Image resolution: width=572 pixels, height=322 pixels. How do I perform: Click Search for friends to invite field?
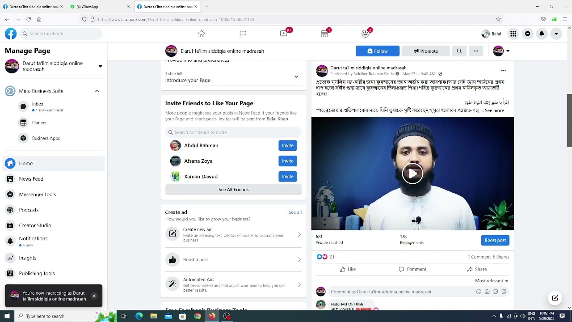[x=233, y=132]
